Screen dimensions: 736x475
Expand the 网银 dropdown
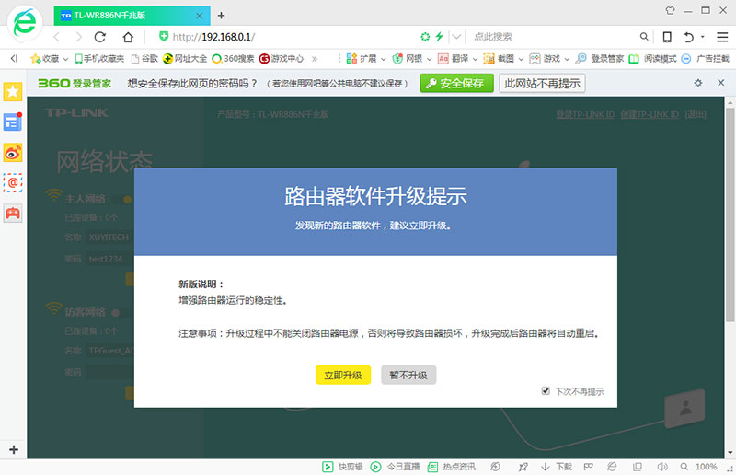click(429, 59)
